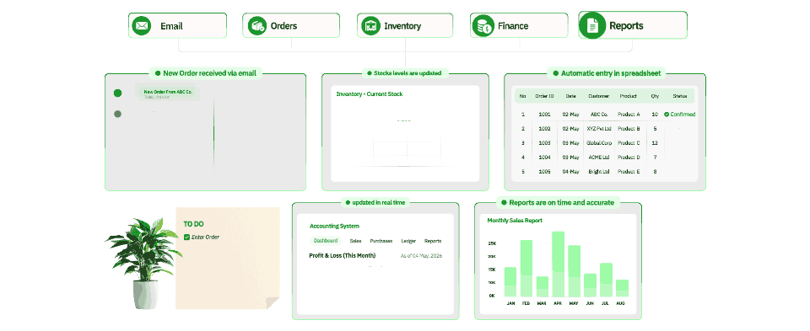This screenshot has width=810, height=331.
Task: Click the Inventory warehouse icon
Action: [370, 26]
